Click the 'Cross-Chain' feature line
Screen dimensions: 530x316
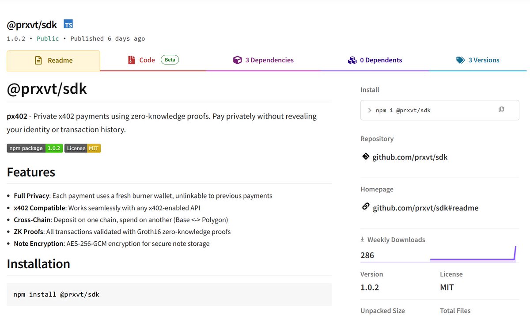pyautogui.click(x=121, y=220)
